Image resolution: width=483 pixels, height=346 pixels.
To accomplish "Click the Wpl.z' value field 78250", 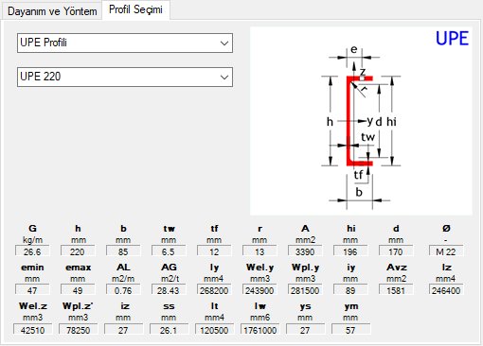I will 79,330.
